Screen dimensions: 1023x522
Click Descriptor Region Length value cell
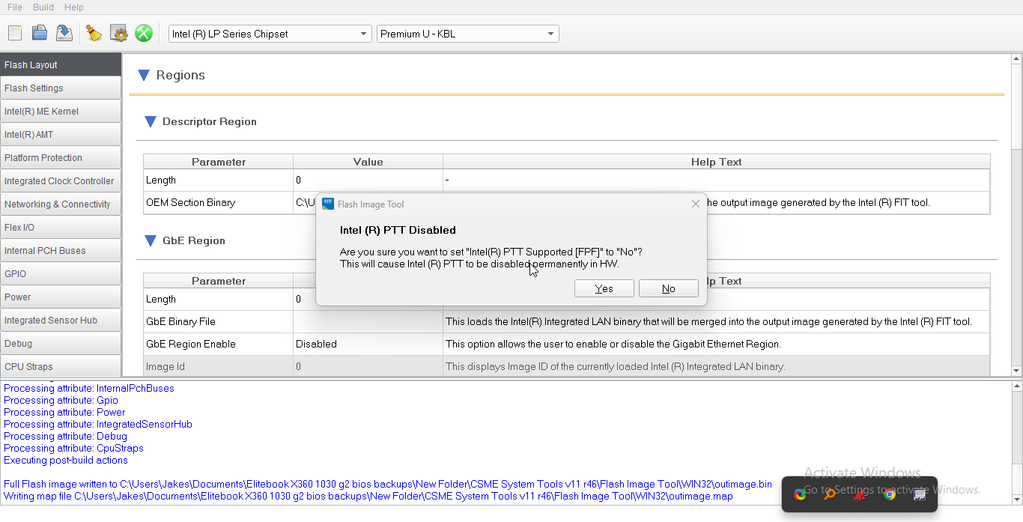click(368, 180)
